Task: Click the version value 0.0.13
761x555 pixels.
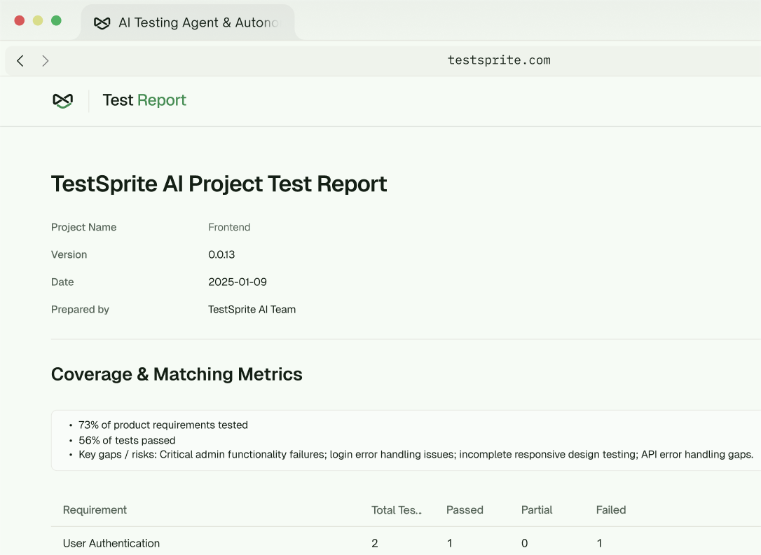Action: coord(221,254)
